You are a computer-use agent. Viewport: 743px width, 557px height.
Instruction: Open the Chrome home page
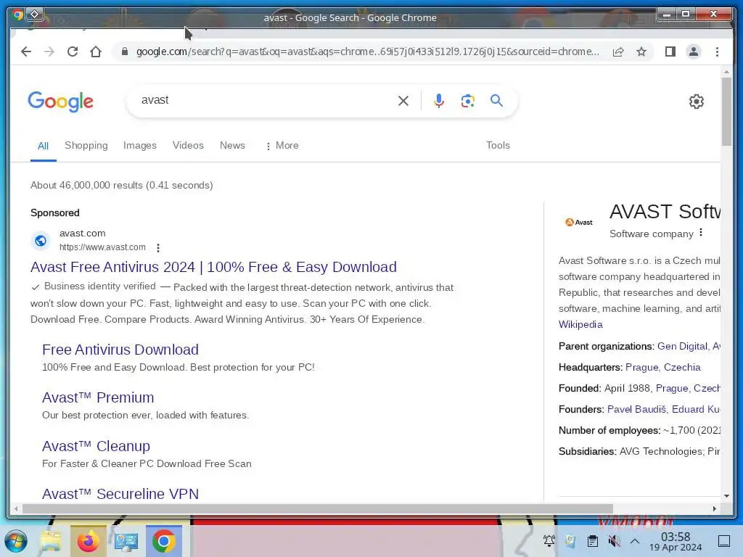[96, 51]
